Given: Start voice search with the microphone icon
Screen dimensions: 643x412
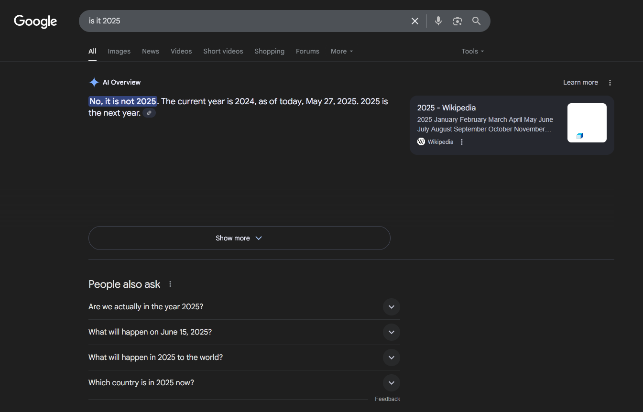Looking at the screenshot, I should (438, 21).
